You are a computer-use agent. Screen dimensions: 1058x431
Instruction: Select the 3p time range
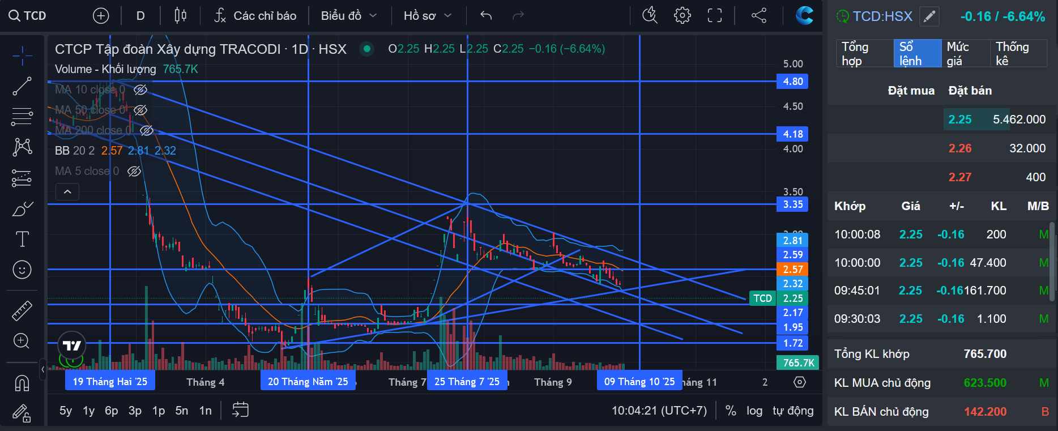[x=135, y=411]
